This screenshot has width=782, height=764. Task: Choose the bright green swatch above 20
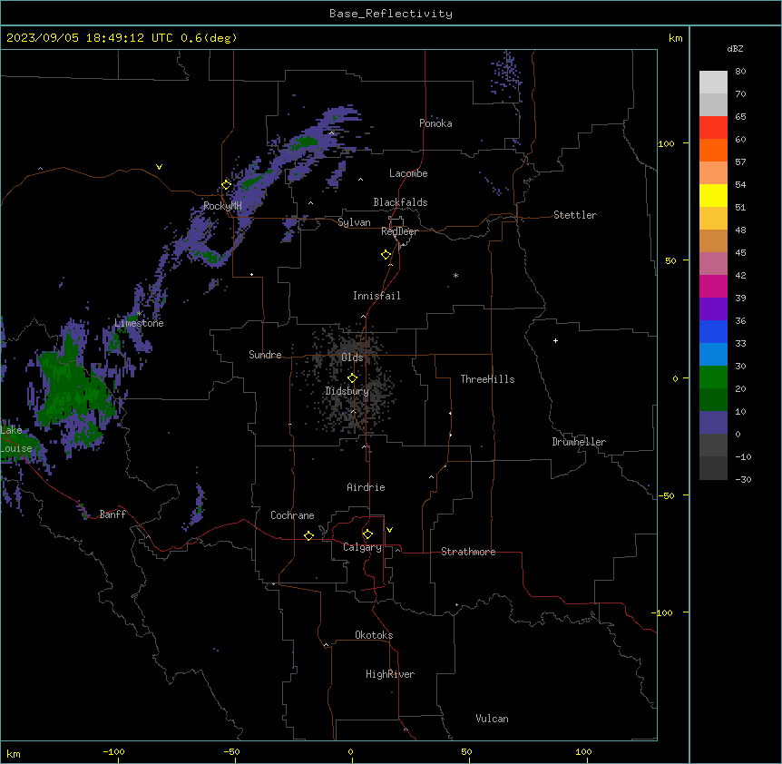click(x=713, y=377)
